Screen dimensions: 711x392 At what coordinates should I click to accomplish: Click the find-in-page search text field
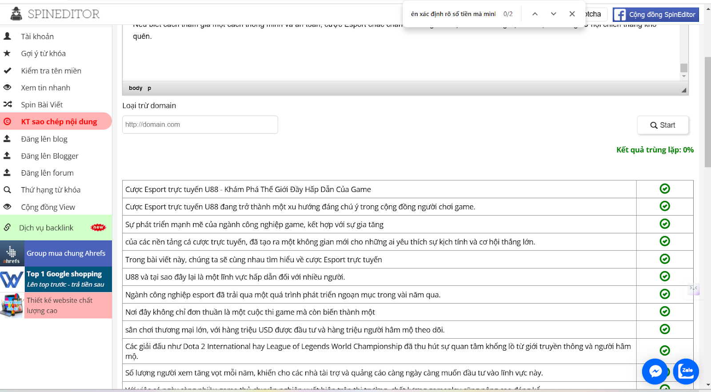[x=453, y=14]
